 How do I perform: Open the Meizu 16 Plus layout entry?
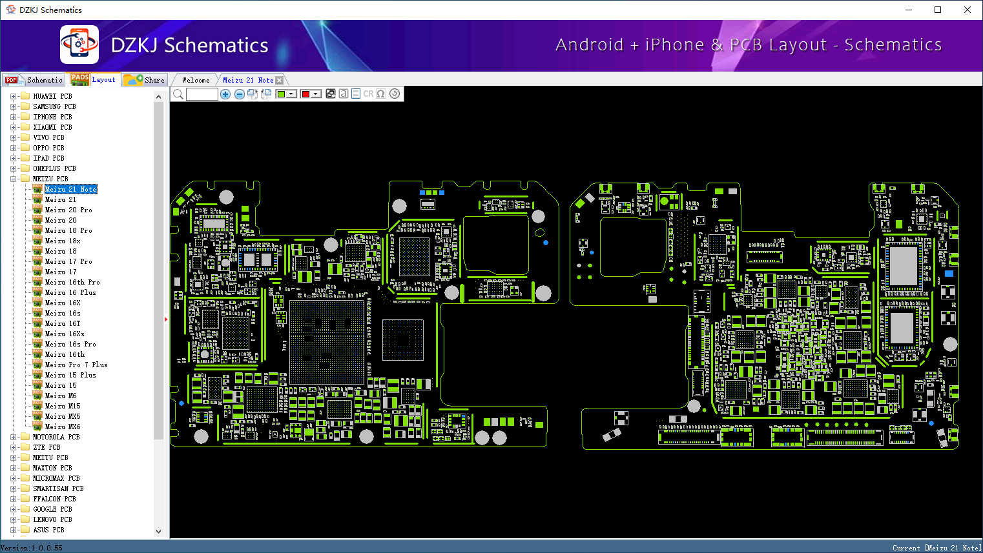click(70, 292)
